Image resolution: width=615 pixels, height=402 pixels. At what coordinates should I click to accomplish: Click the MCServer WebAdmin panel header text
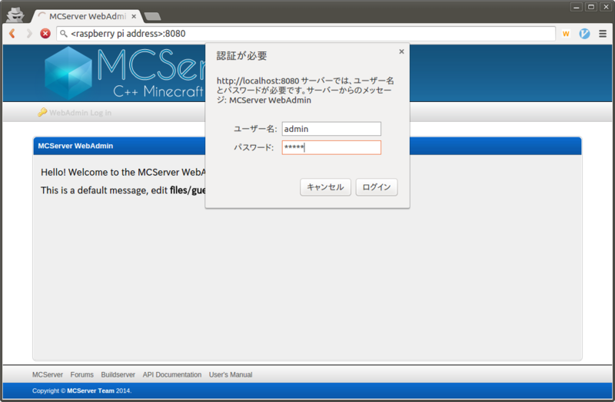(75, 146)
